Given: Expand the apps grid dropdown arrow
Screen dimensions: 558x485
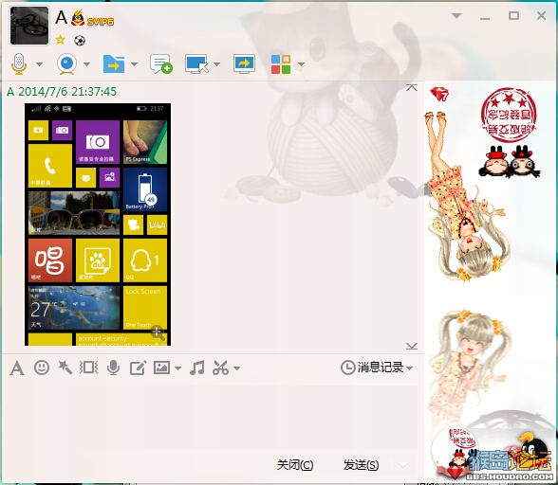Looking at the screenshot, I should pyautogui.click(x=301, y=64).
